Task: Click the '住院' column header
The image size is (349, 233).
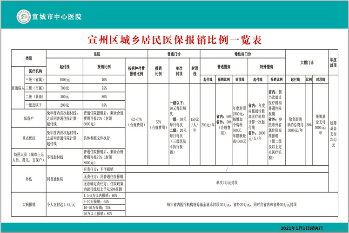Action: [97, 54]
